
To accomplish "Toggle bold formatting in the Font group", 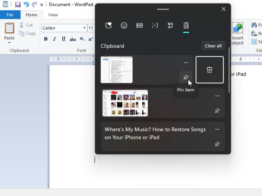I will 46,39.
